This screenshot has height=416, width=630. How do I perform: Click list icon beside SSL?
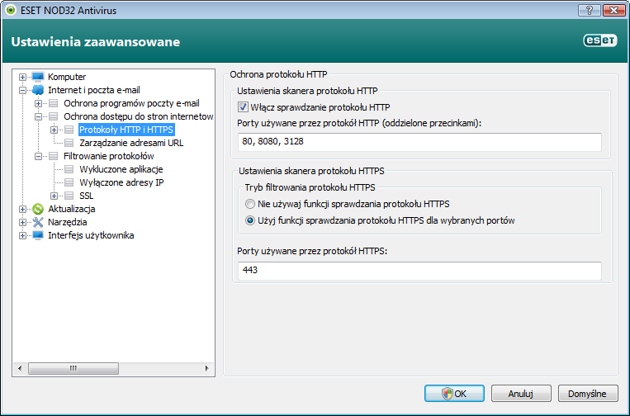pos(69,196)
